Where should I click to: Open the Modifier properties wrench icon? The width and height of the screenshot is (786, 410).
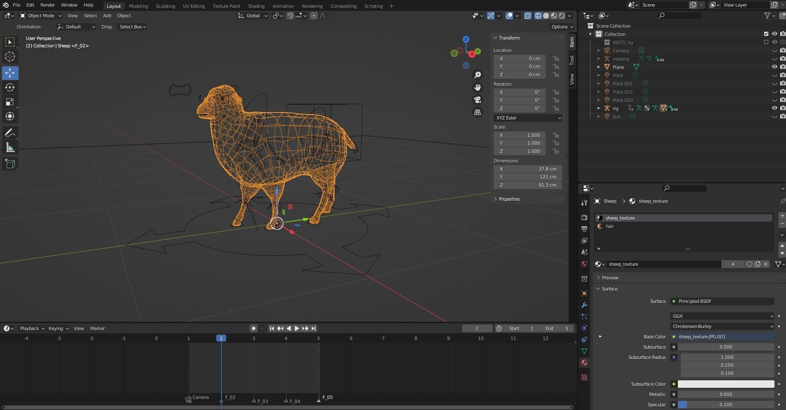(584, 305)
